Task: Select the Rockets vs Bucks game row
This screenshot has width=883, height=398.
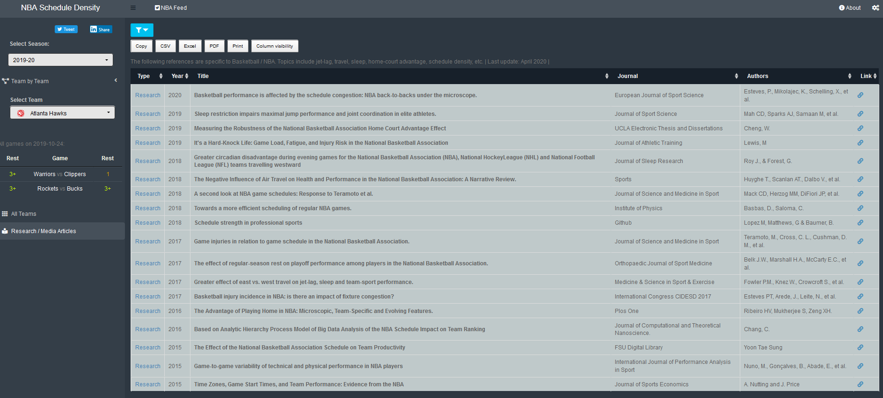Action: click(61, 189)
